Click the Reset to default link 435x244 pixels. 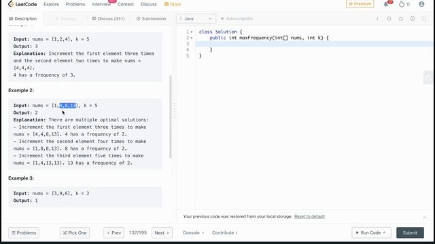(x=309, y=216)
